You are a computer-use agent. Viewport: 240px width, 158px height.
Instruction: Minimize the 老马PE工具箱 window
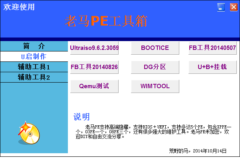[x=221, y=7]
